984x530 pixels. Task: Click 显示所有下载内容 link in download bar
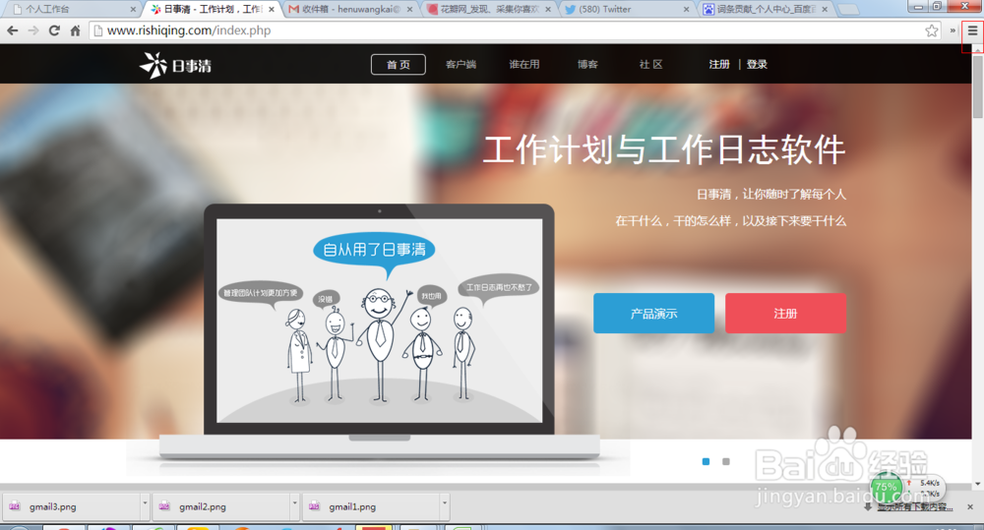pos(914,506)
